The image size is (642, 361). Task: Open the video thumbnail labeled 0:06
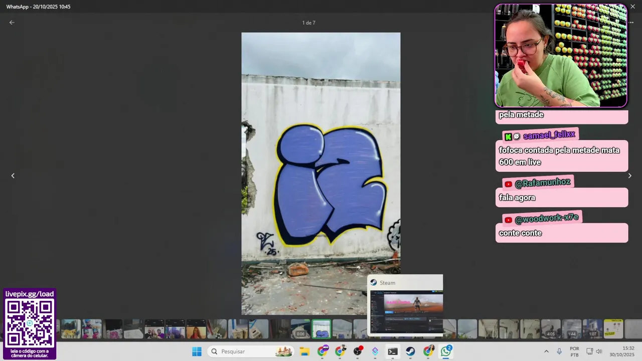click(x=300, y=329)
